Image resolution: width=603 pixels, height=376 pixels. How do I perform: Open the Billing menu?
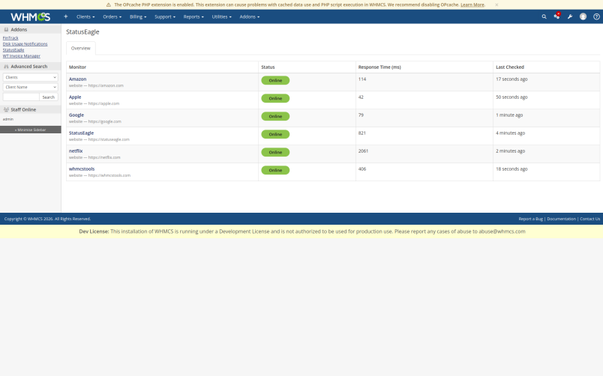138,17
